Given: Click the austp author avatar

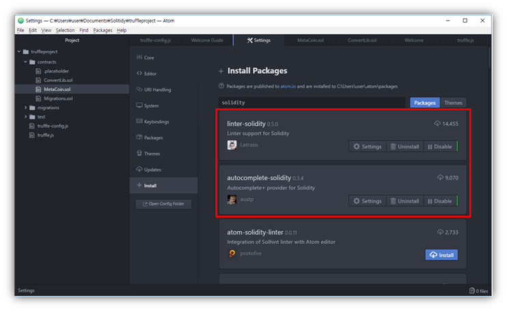Looking at the screenshot, I should coord(232,199).
